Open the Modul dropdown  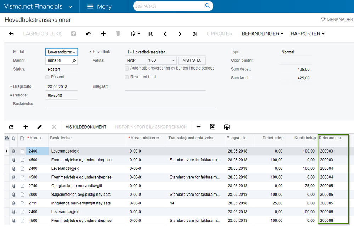62,52
